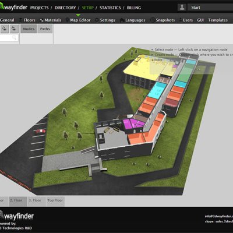Open the Snapshots section

pos(163,20)
